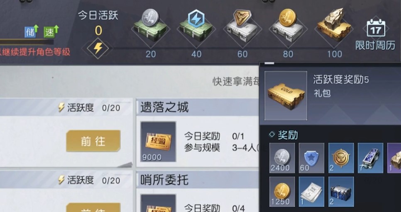Click the gold 活跃度奖励5 gift pack image

286,96
